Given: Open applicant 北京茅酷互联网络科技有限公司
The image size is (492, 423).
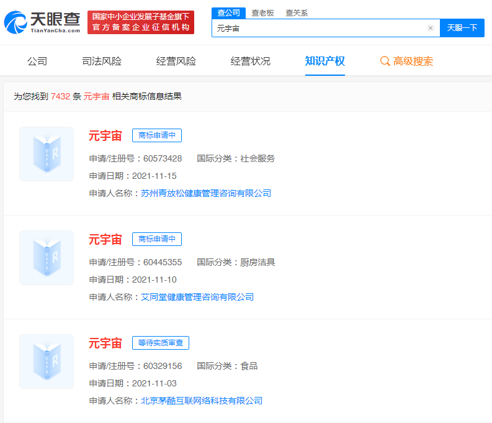Looking at the screenshot, I should tap(202, 401).
